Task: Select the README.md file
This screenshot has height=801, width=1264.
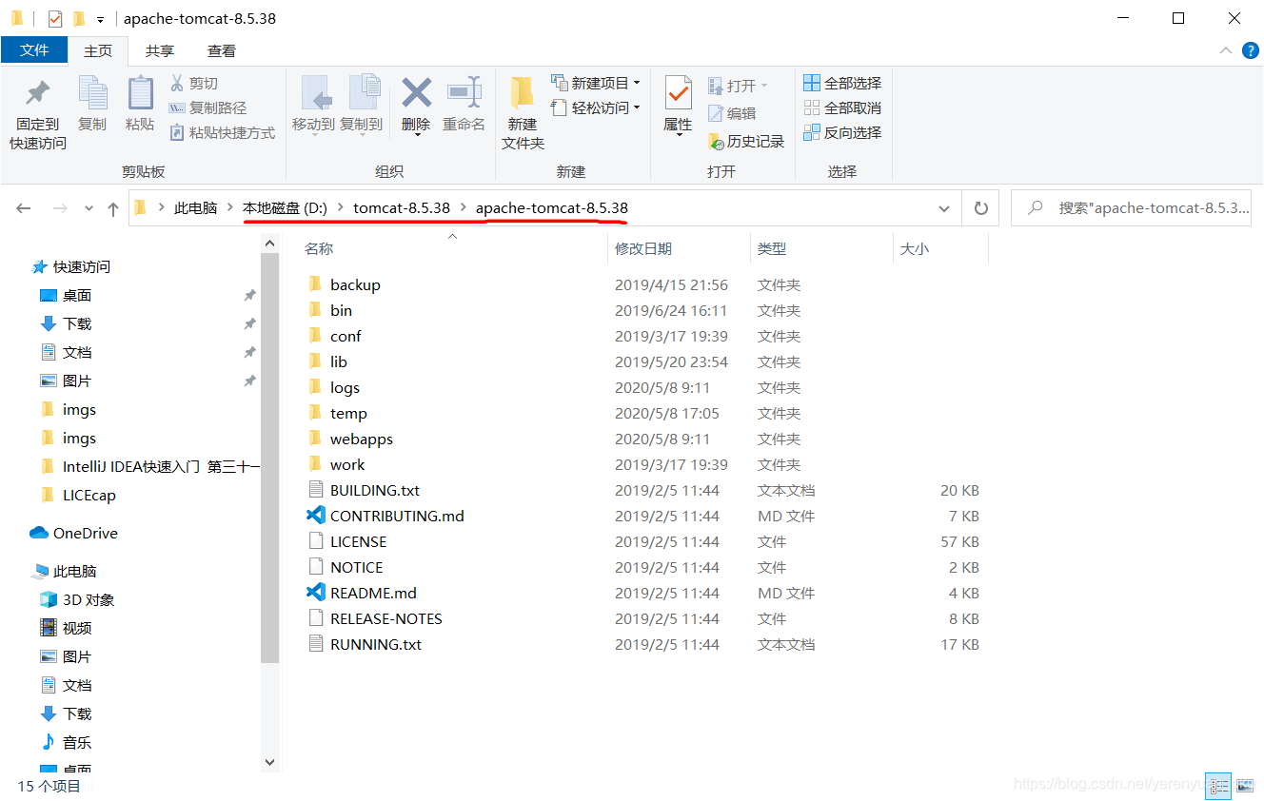Action: point(373,593)
